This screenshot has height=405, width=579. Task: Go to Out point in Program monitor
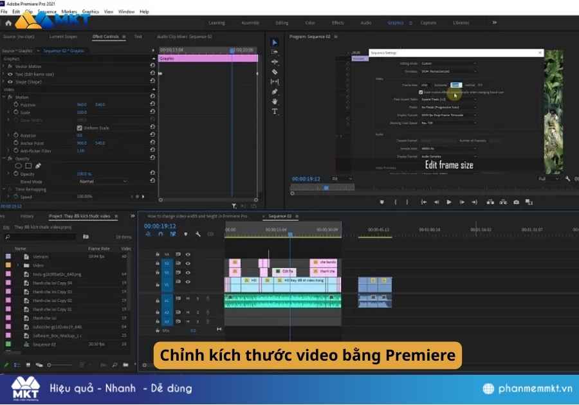coord(475,202)
